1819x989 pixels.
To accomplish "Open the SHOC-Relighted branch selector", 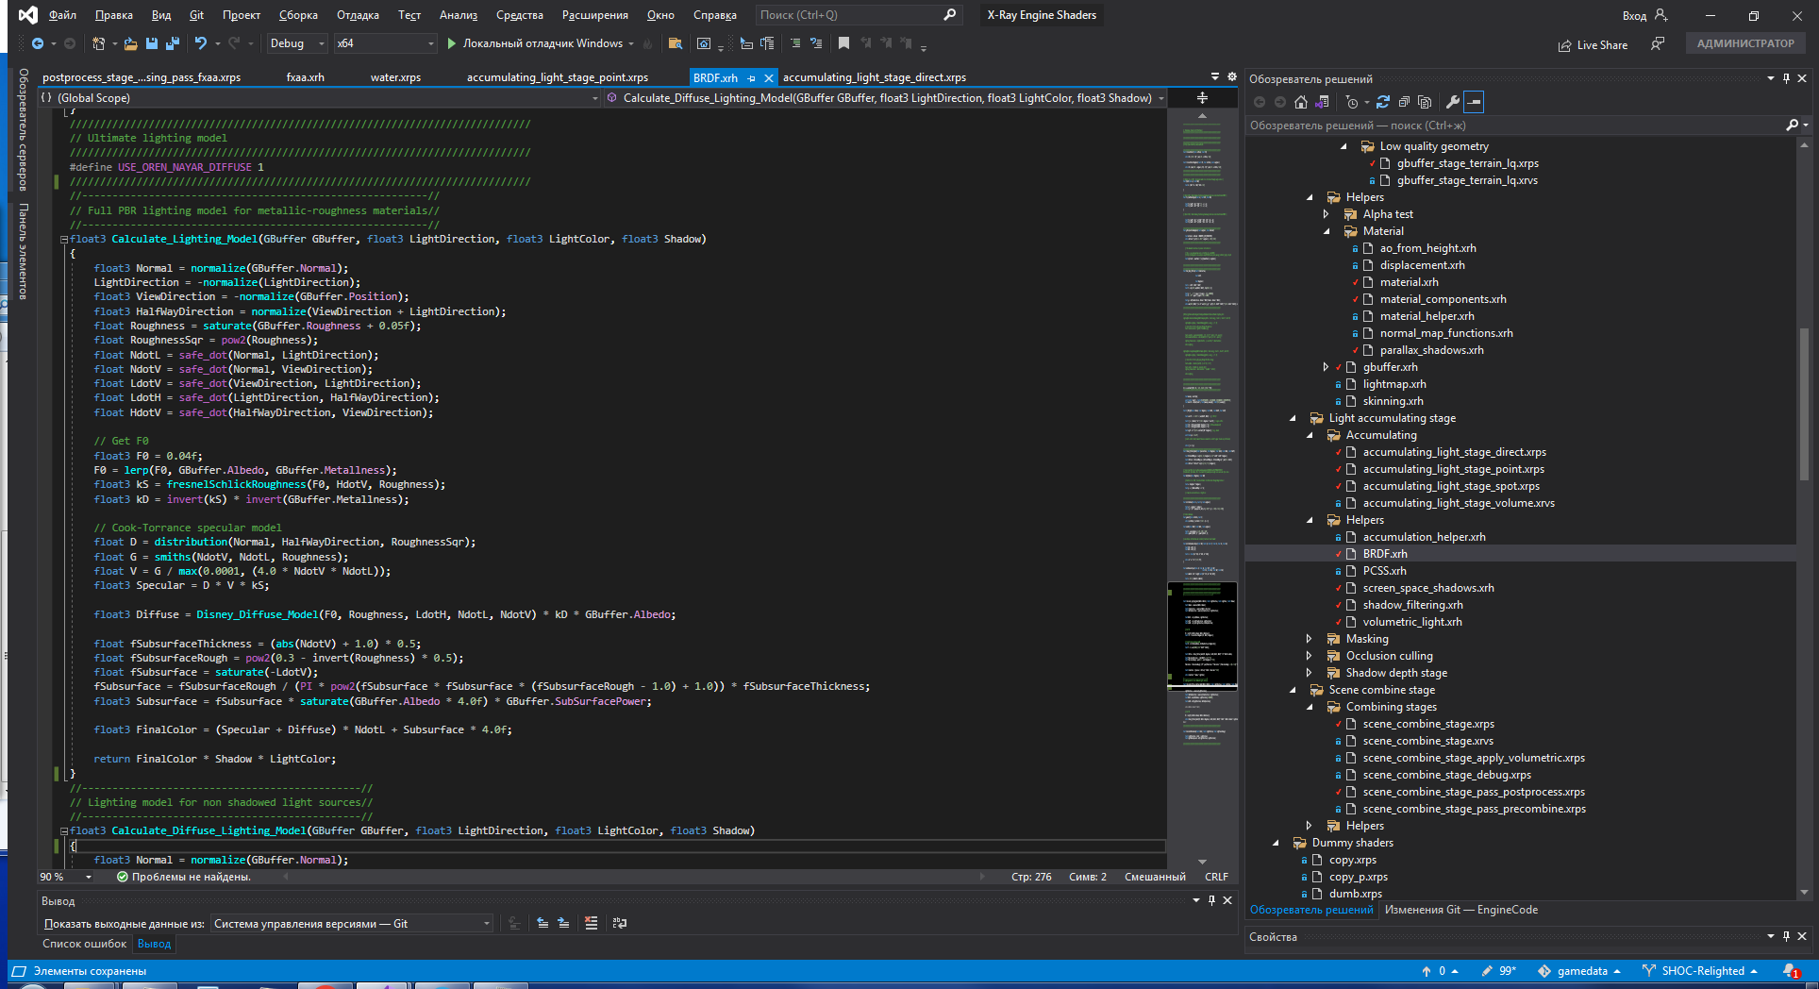I will [x=1701, y=971].
